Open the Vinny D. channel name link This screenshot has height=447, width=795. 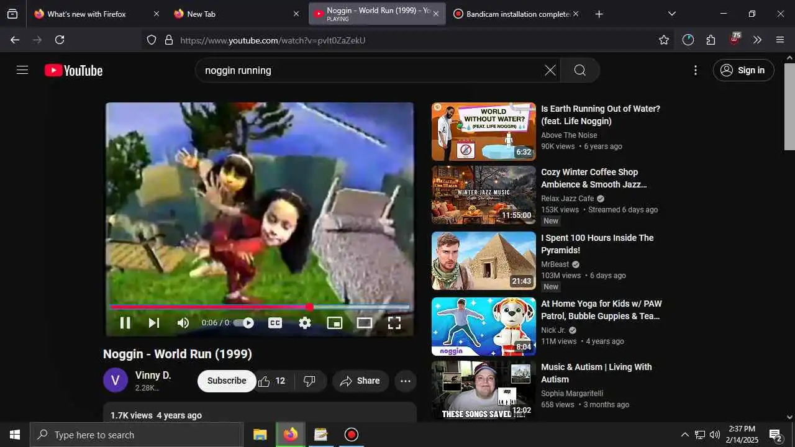153,375
